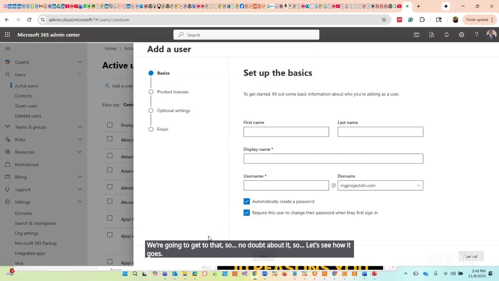
Task: Select the Optional settings step circle
Action: pyautogui.click(x=151, y=110)
